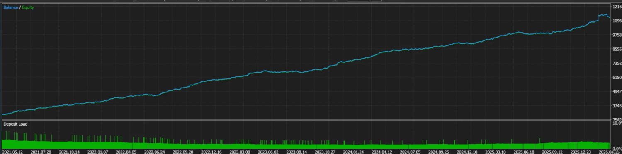The image size is (622, 154).
Task: Click the 2022.09.20 date label
Action: [183, 152]
